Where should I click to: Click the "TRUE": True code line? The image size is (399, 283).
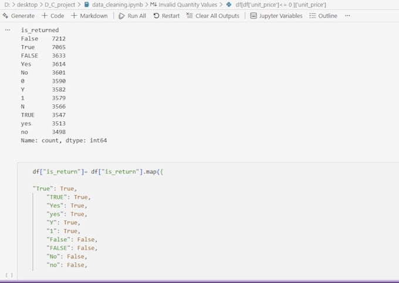(69, 197)
